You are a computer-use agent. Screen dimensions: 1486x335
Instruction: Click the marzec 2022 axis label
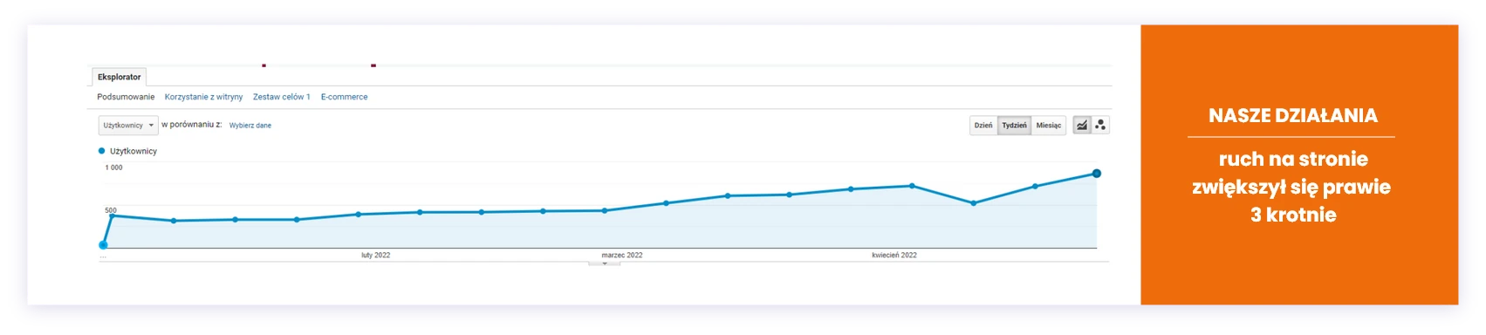pyautogui.click(x=622, y=256)
